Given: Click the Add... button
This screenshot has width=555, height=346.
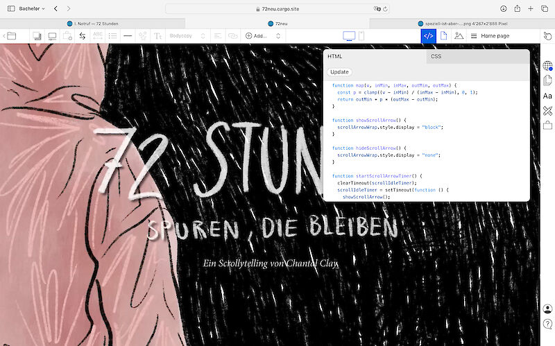Looking at the screenshot, I should [256, 36].
